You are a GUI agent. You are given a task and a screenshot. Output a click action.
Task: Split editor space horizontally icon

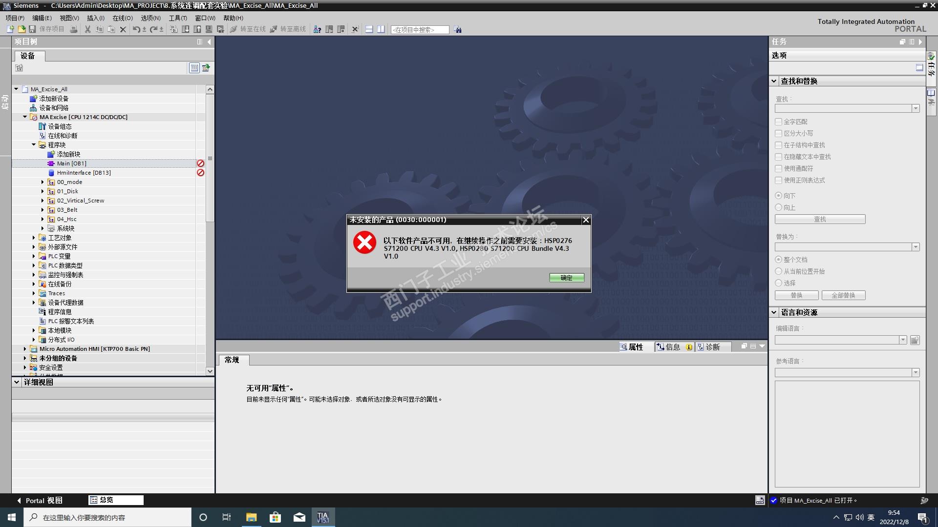pyautogui.click(x=369, y=29)
